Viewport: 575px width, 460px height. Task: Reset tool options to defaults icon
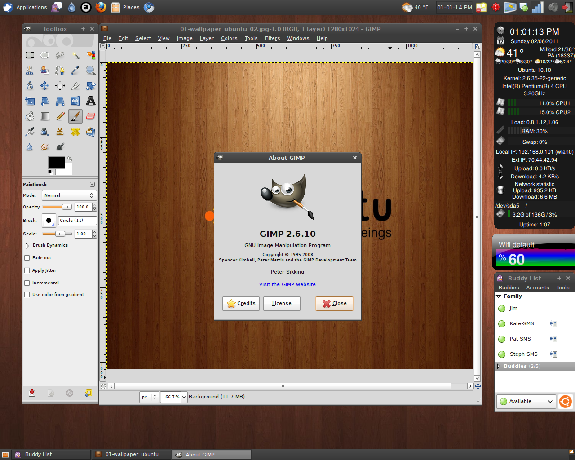pyautogui.click(x=88, y=393)
